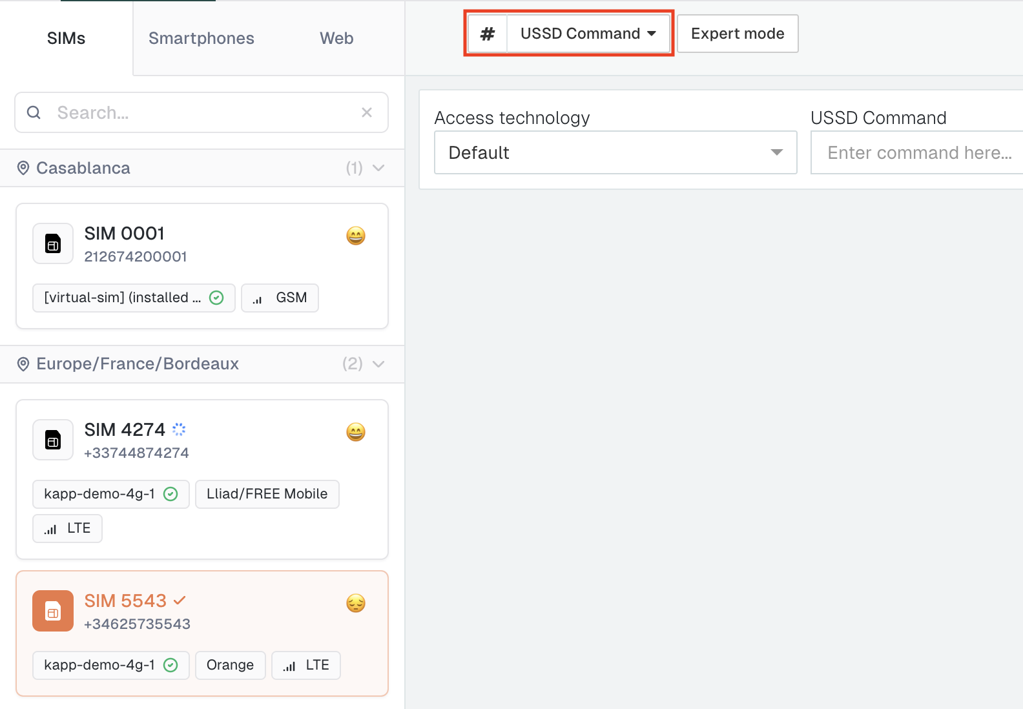Image resolution: width=1023 pixels, height=709 pixels.
Task: Collapse the Europe/France/Bordeaux group
Action: tap(379, 364)
